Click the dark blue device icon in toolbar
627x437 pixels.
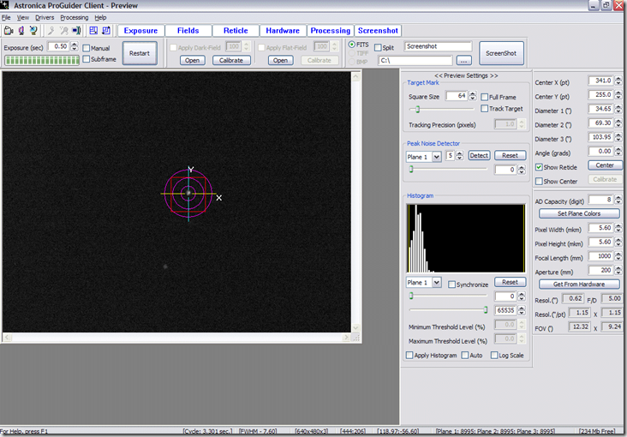tap(76, 31)
